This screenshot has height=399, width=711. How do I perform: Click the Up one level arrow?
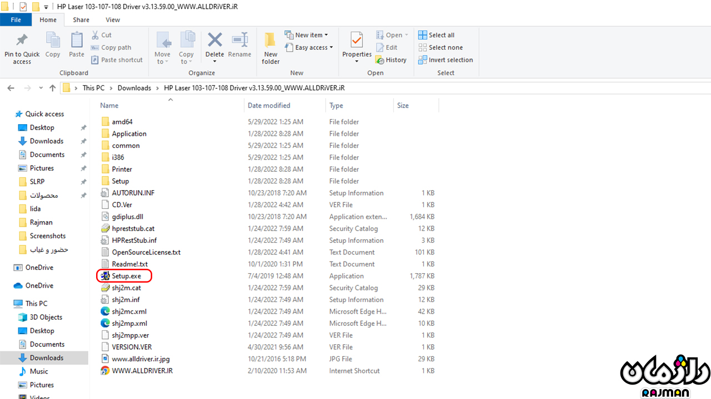click(x=53, y=88)
